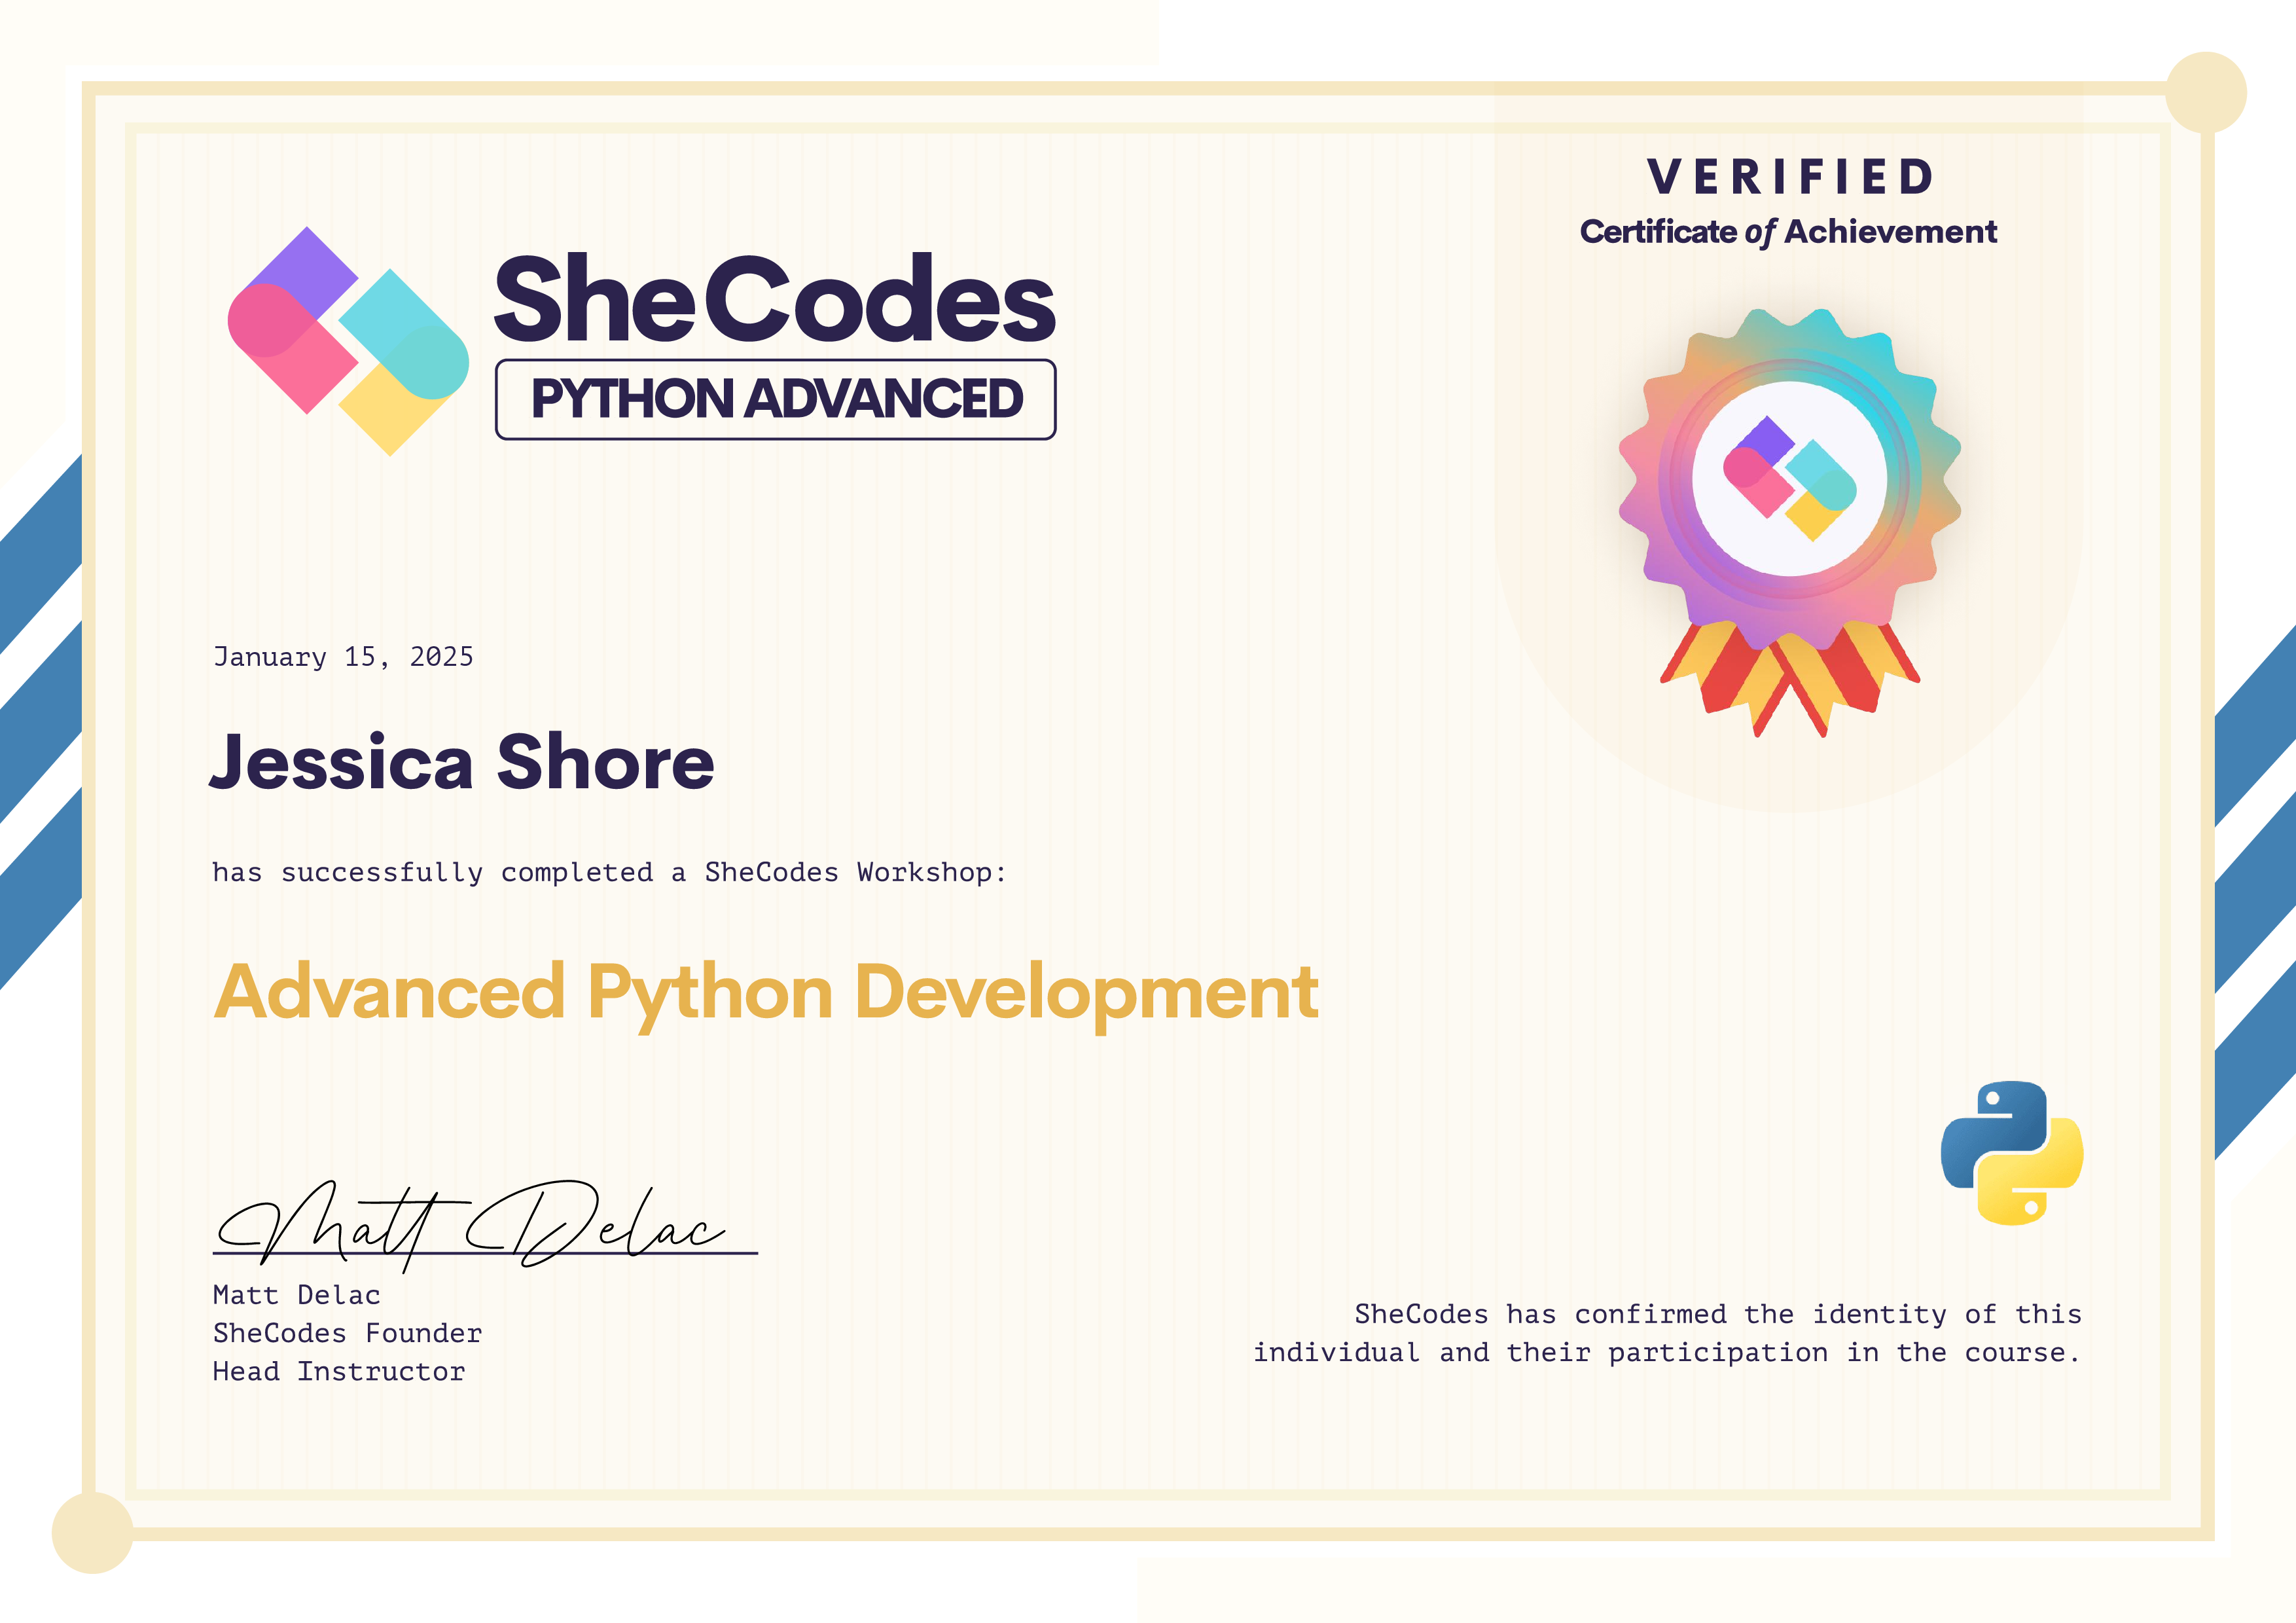Click Certificate of Achievement subtitle
This screenshot has height=1623, width=2296.
1788,232
